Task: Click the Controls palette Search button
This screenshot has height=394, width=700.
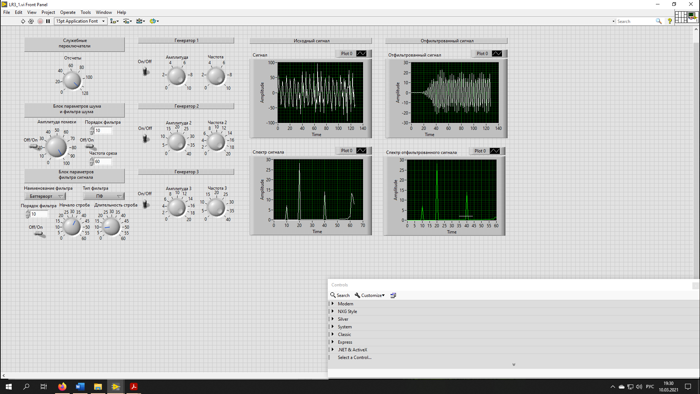Action: tap(340, 295)
